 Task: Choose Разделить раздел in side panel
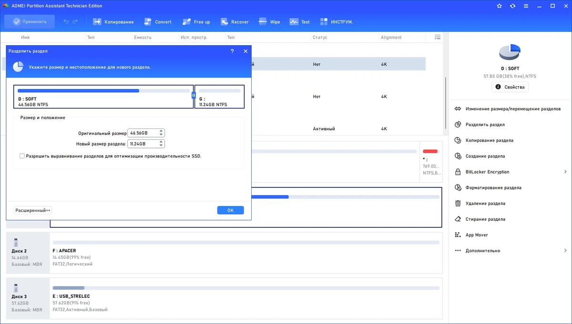[x=480, y=125]
